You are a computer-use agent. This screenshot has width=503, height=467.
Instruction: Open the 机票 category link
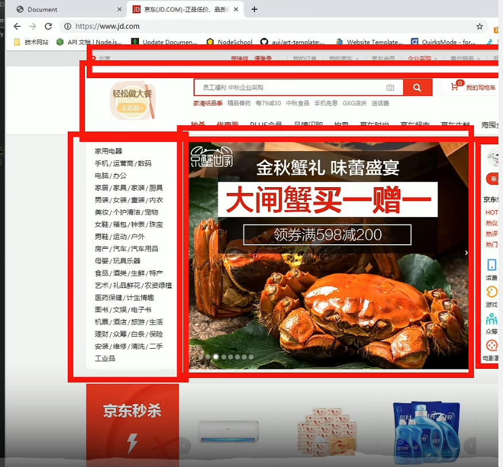coord(102,322)
